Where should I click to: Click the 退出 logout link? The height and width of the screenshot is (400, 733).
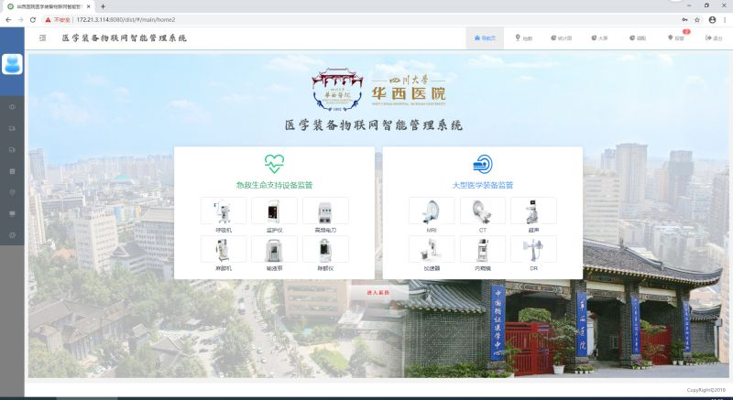(714, 38)
